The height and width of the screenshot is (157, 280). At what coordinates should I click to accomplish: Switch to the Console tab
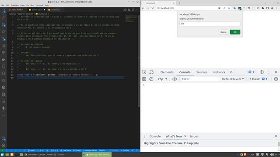185,72
